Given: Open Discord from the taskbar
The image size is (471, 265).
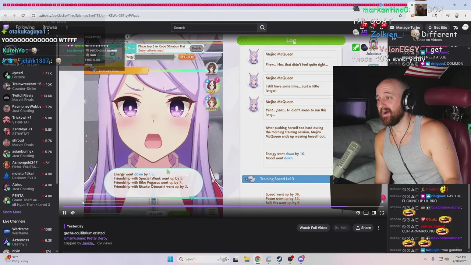Looking at the screenshot, I should click(301, 259).
